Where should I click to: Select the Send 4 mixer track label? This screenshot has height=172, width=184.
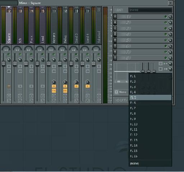(x=88, y=38)
